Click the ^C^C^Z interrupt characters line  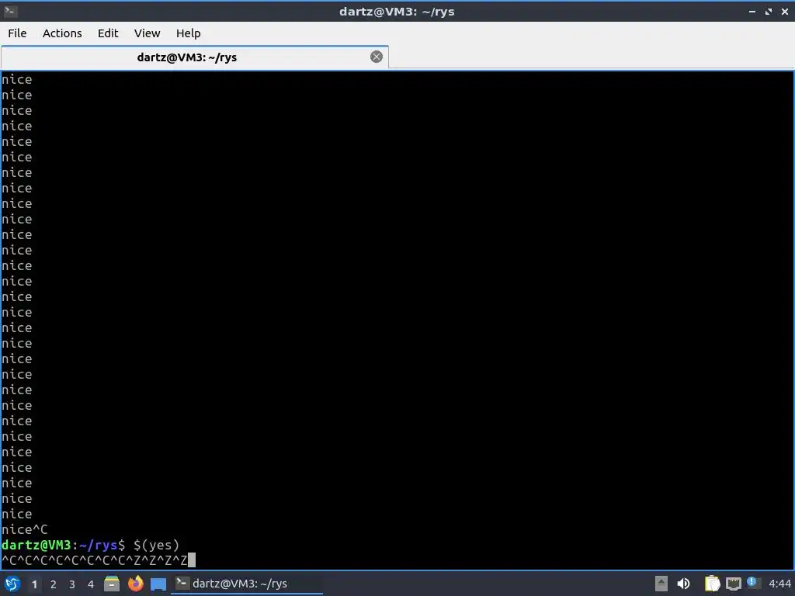(94, 560)
